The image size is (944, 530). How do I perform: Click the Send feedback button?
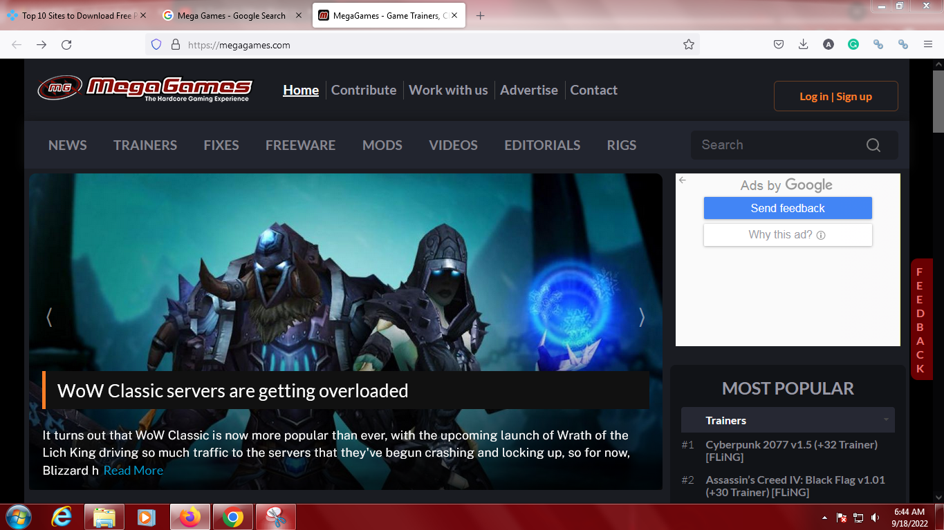pyautogui.click(x=788, y=208)
